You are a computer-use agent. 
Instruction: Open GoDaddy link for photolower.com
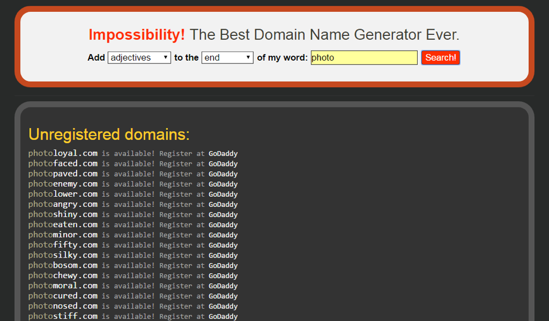[223, 194]
